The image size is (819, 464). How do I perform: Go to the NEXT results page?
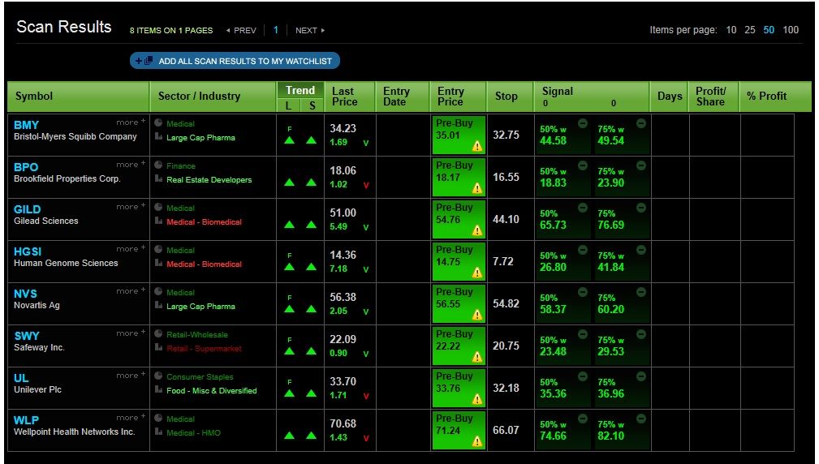tap(310, 31)
